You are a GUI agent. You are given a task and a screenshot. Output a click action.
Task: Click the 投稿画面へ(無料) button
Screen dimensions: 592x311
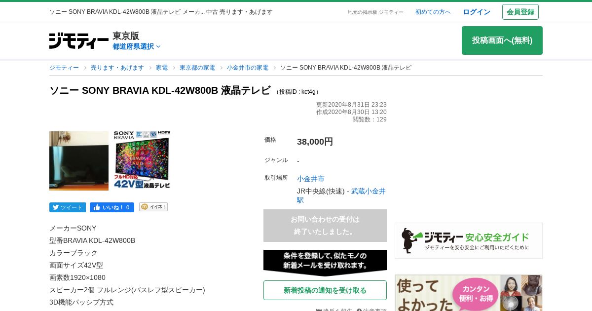point(502,40)
